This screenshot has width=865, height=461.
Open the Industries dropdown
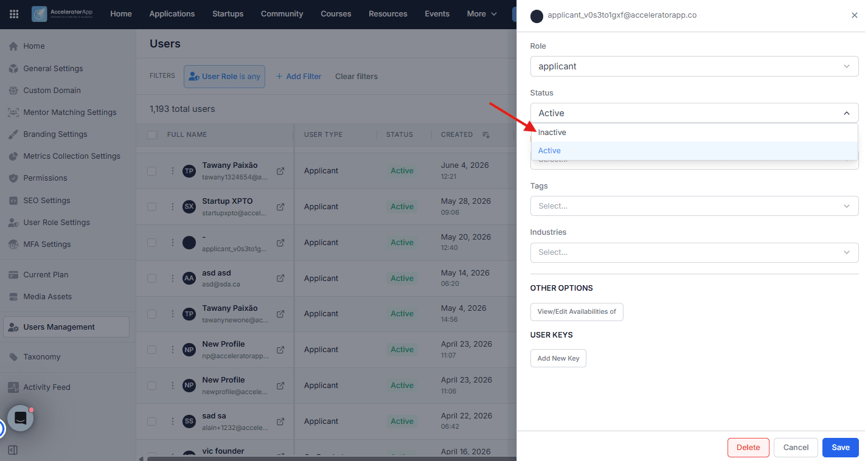pyautogui.click(x=694, y=252)
